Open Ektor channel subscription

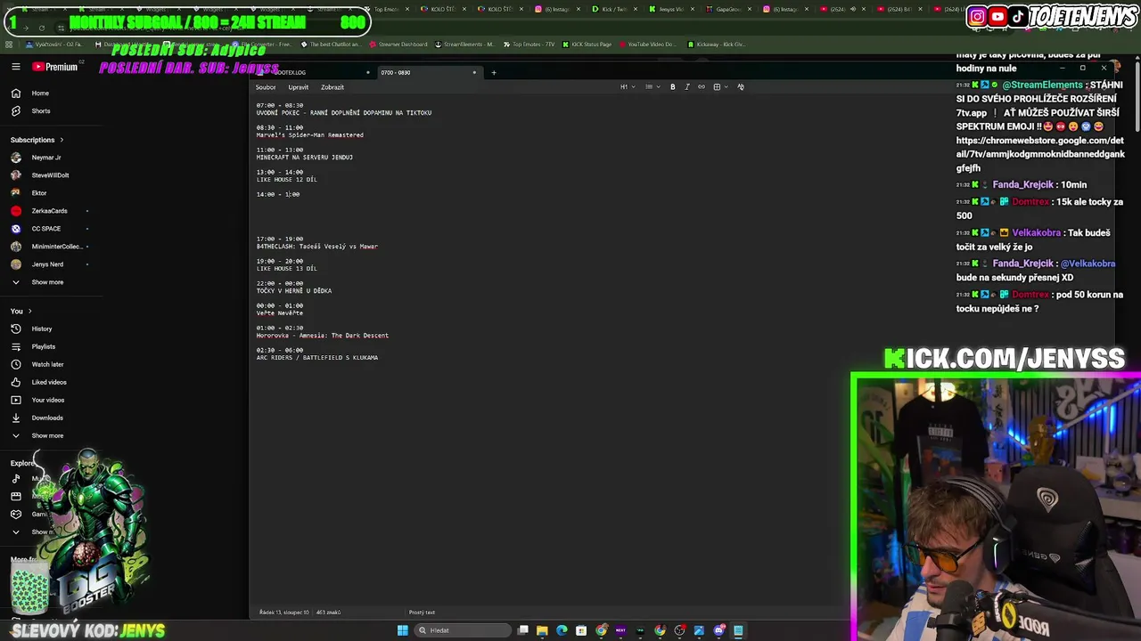[39, 193]
